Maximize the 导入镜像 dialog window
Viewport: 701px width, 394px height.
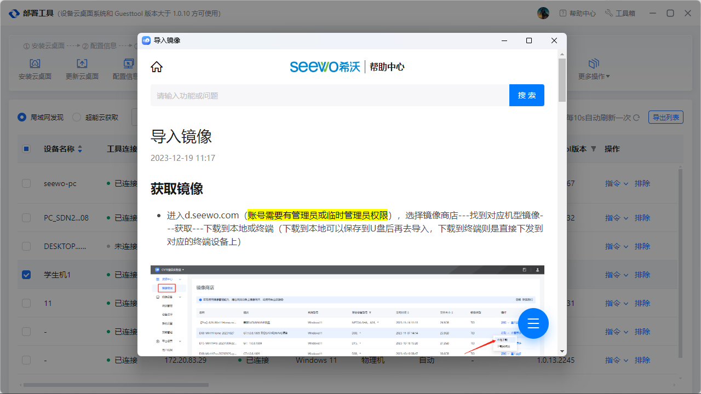(x=529, y=40)
